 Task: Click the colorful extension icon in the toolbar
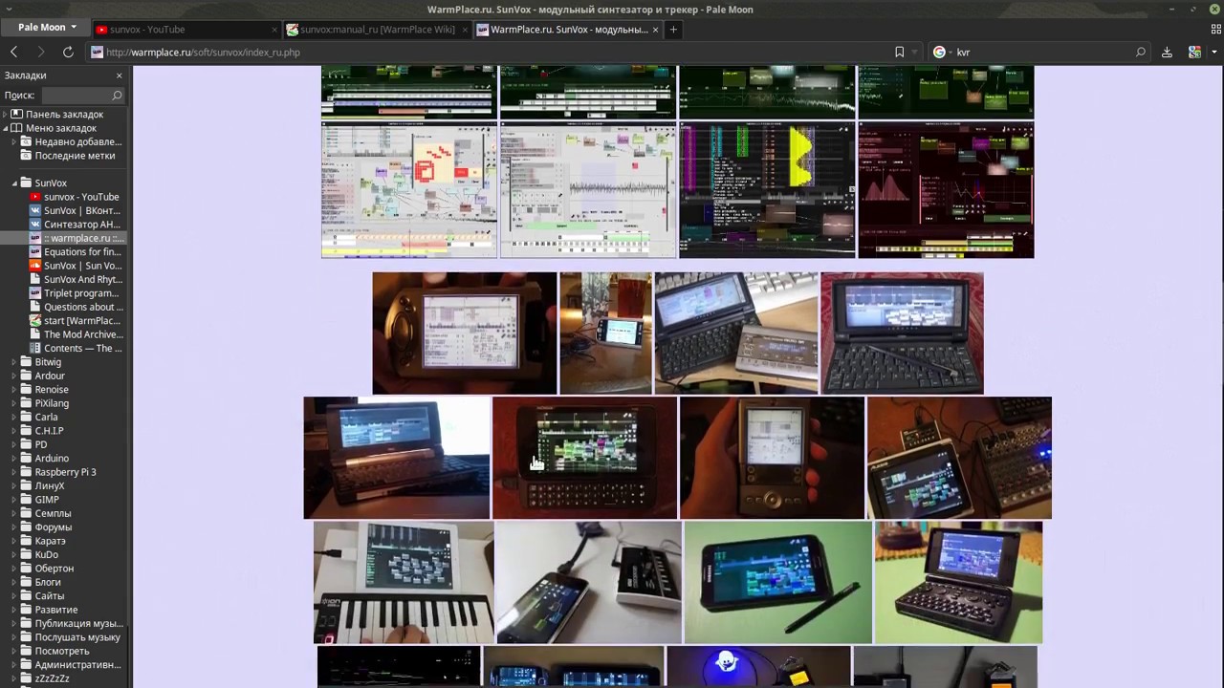click(1194, 53)
